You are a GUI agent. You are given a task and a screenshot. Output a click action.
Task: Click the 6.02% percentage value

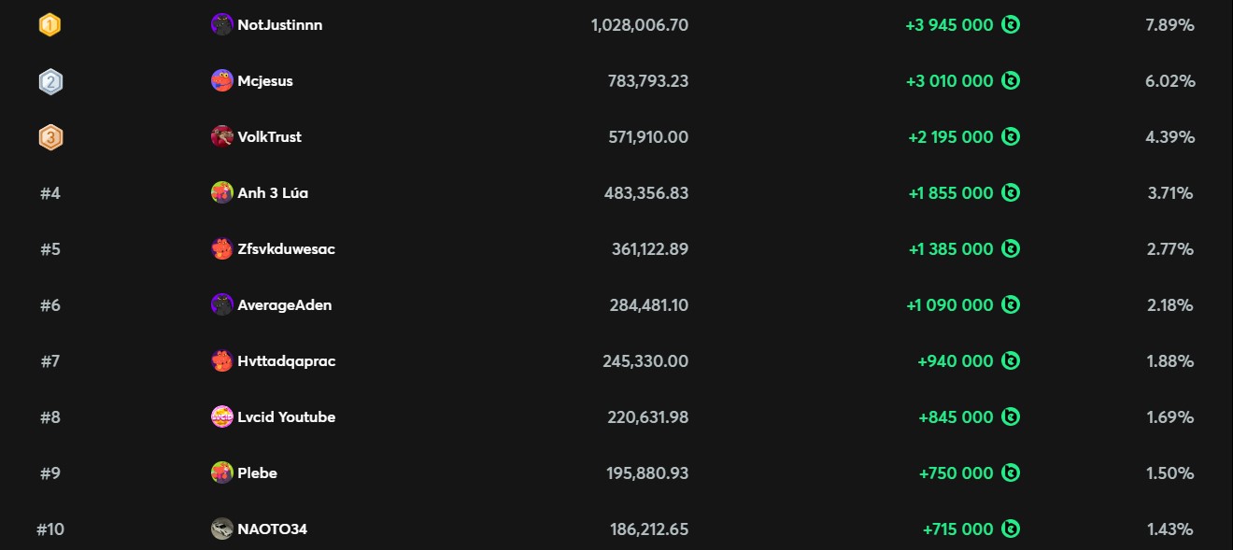point(1169,81)
